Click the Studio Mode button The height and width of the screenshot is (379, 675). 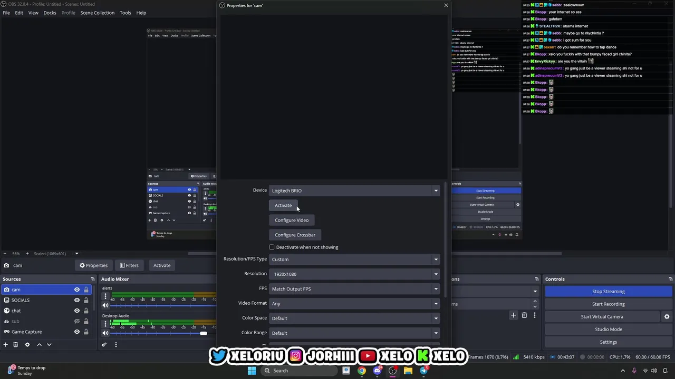[x=609, y=329]
